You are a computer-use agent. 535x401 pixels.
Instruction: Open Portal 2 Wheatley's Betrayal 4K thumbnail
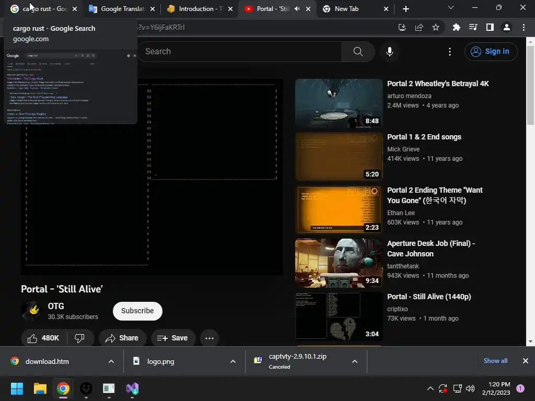point(339,103)
